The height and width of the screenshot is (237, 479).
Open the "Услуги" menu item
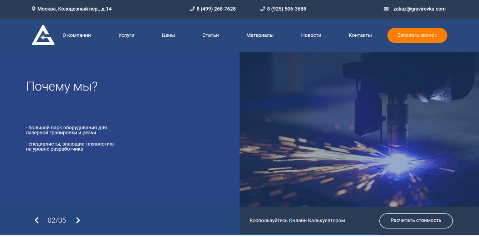pos(126,35)
